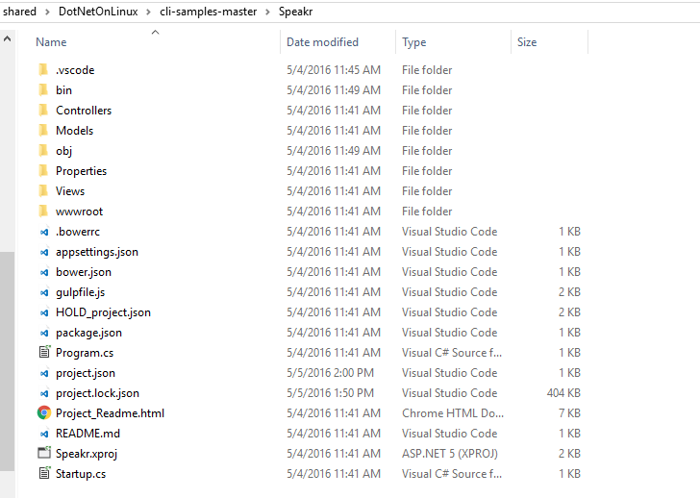Click the folder icon for Controllers

pyautogui.click(x=43, y=111)
